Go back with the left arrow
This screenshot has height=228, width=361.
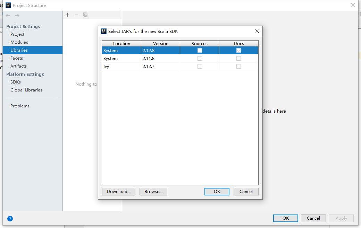click(x=8, y=16)
